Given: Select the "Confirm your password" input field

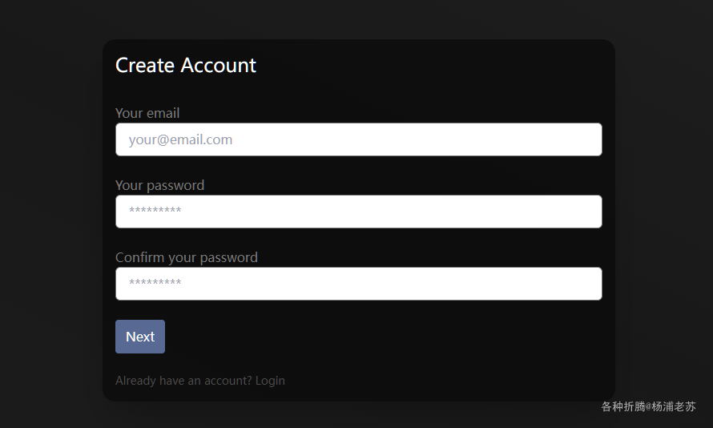Looking at the screenshot, I should [358, 284].
